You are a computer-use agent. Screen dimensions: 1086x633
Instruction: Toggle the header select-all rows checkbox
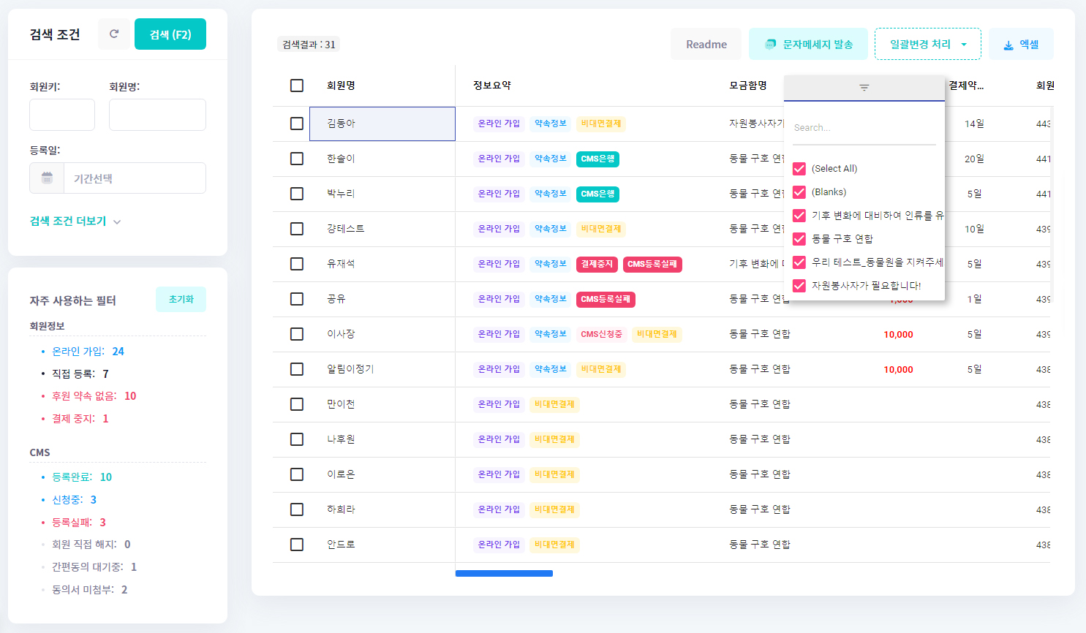click(x=297, y=86)
